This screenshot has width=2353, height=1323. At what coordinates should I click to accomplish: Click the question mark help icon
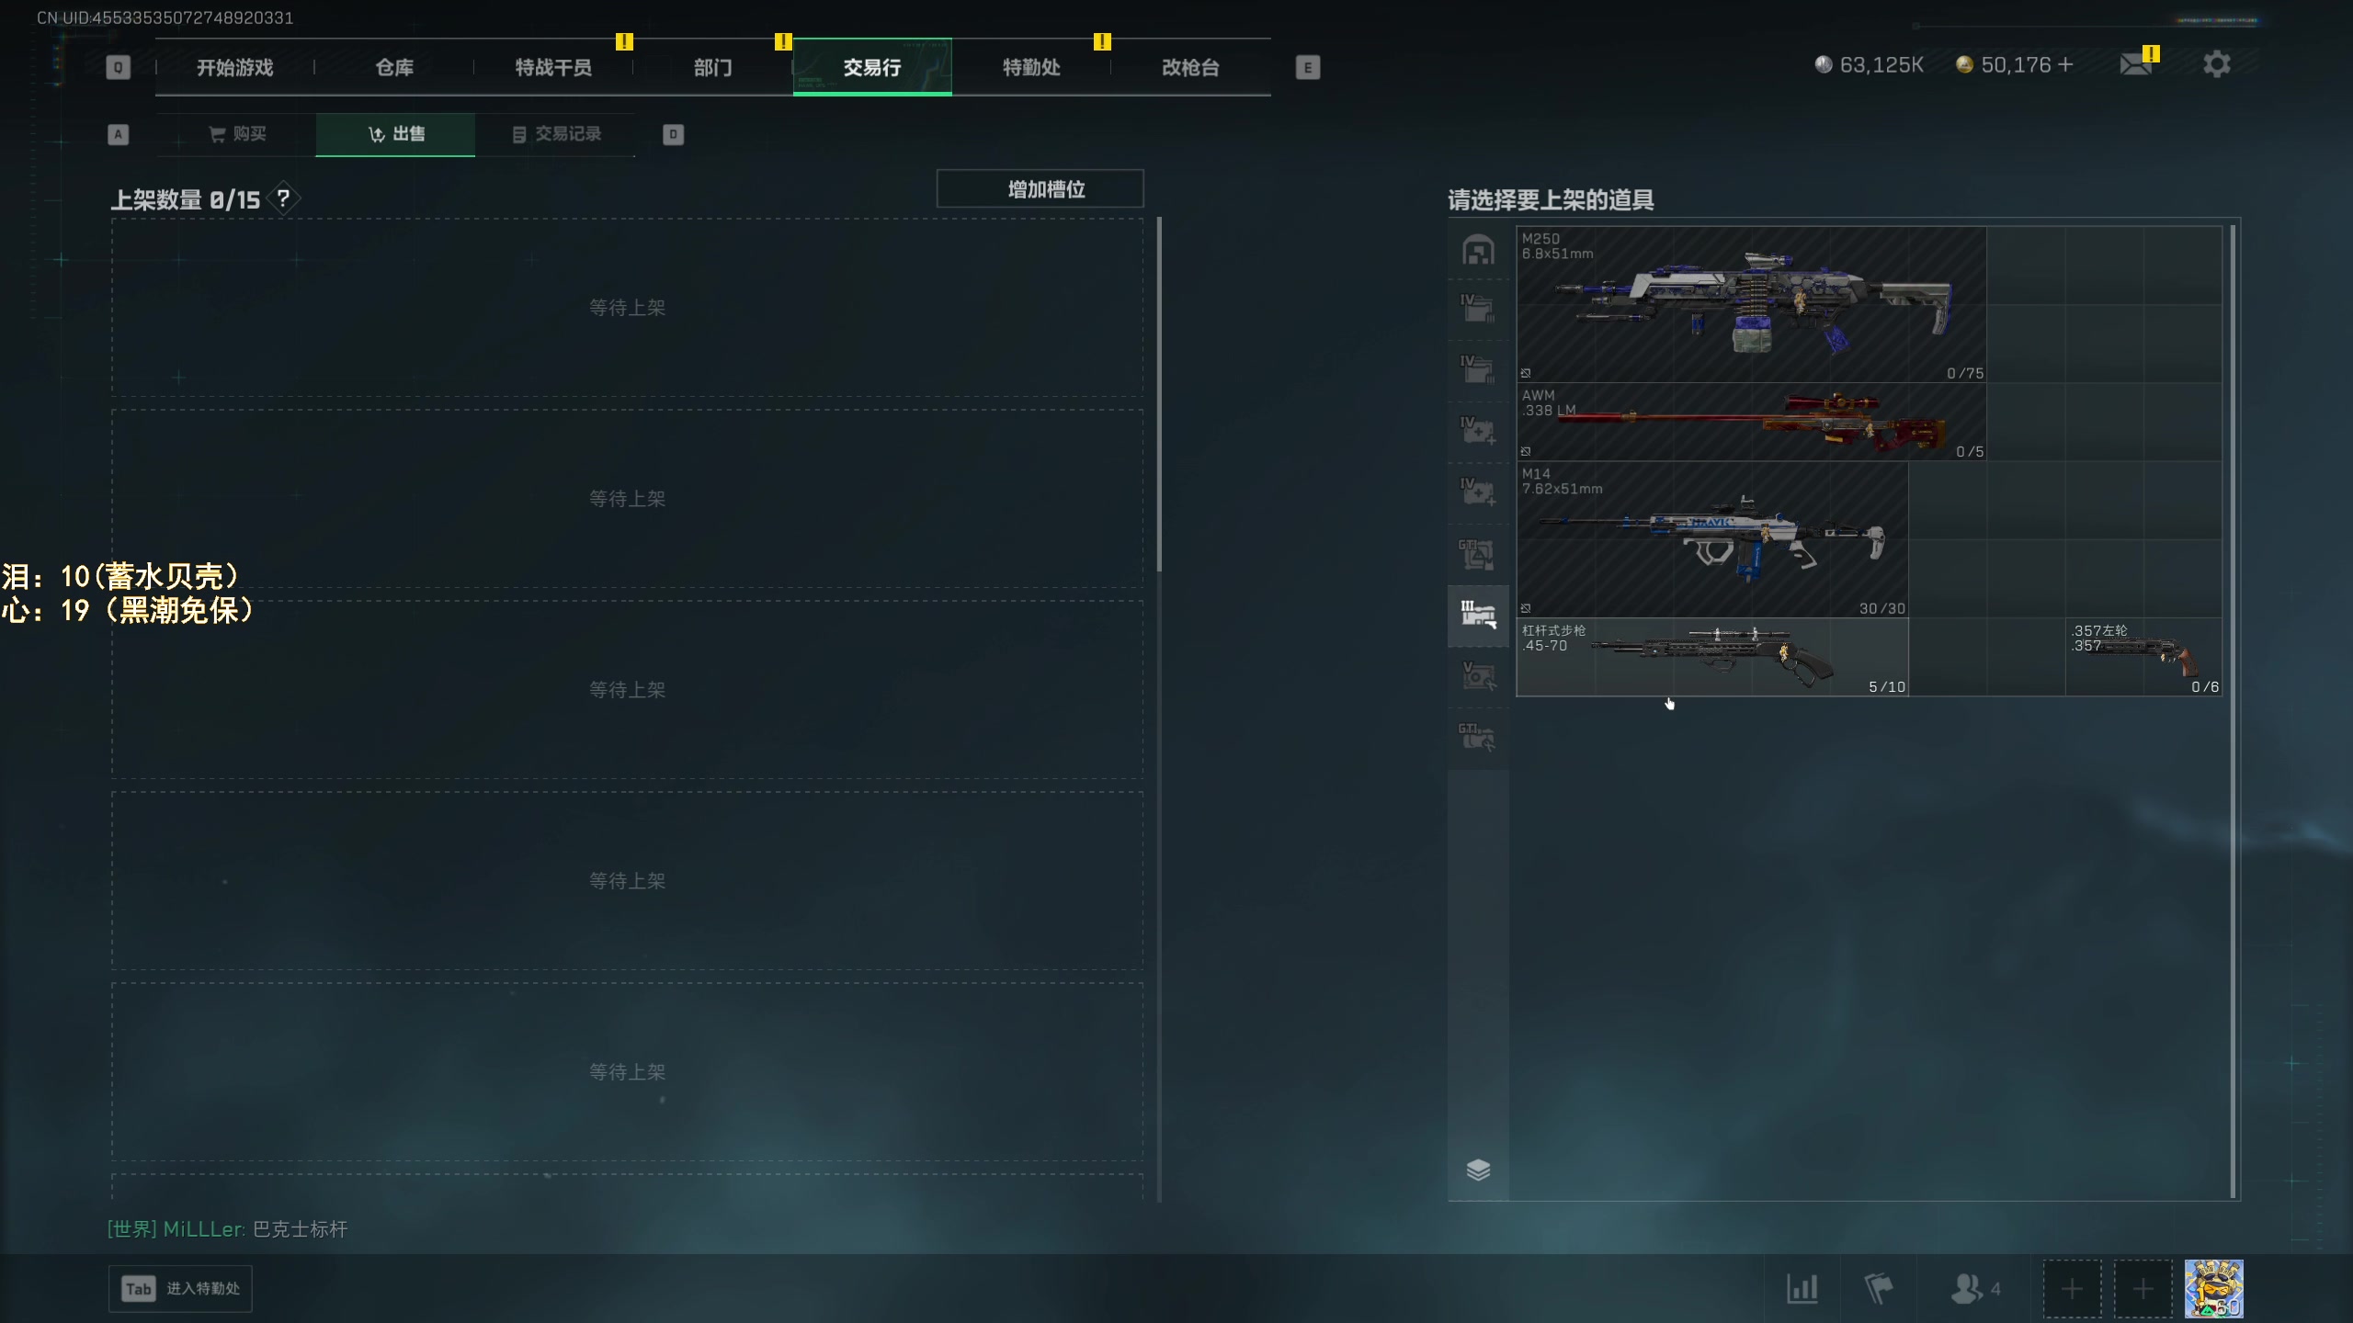click(x=284, y=198)
